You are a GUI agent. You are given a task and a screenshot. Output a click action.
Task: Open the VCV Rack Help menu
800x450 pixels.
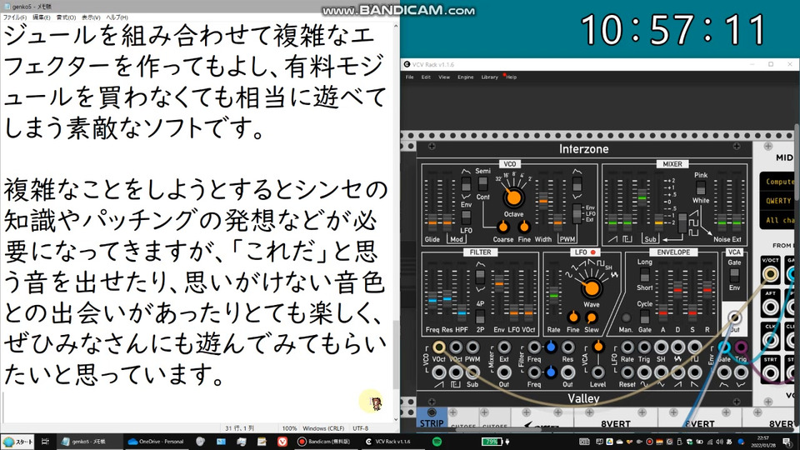point(511,77)
